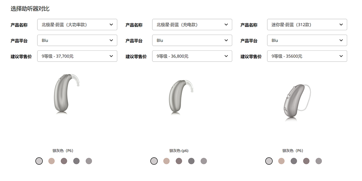The image size is (362, 181).
Task: Open the 迷你星·蔚蓝（312款）product name dropdown
Action: [307, 25]
